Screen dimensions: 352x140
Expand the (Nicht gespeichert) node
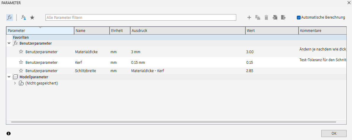point(15,83)
